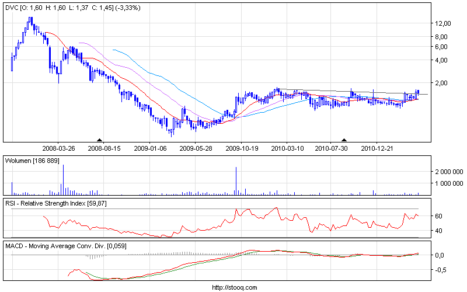This screenshot has height=292, width=467.
Task: Click the black triangle marker near 2010-07-30
Action: 344,140
